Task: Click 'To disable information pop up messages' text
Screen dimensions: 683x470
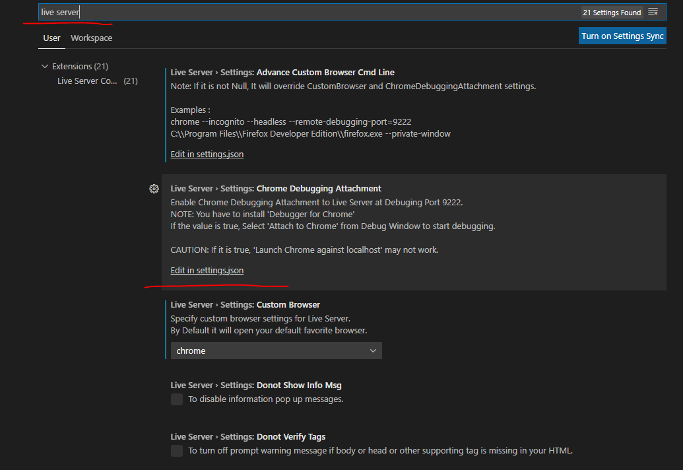Action: click(x=266, y=399)
